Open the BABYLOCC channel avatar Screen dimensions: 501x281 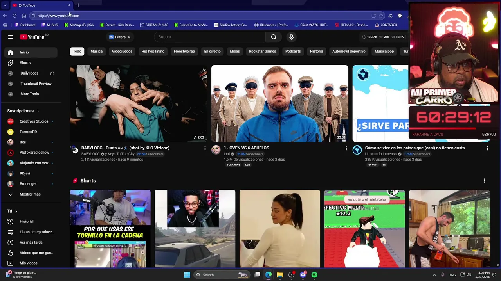point(74,150)
